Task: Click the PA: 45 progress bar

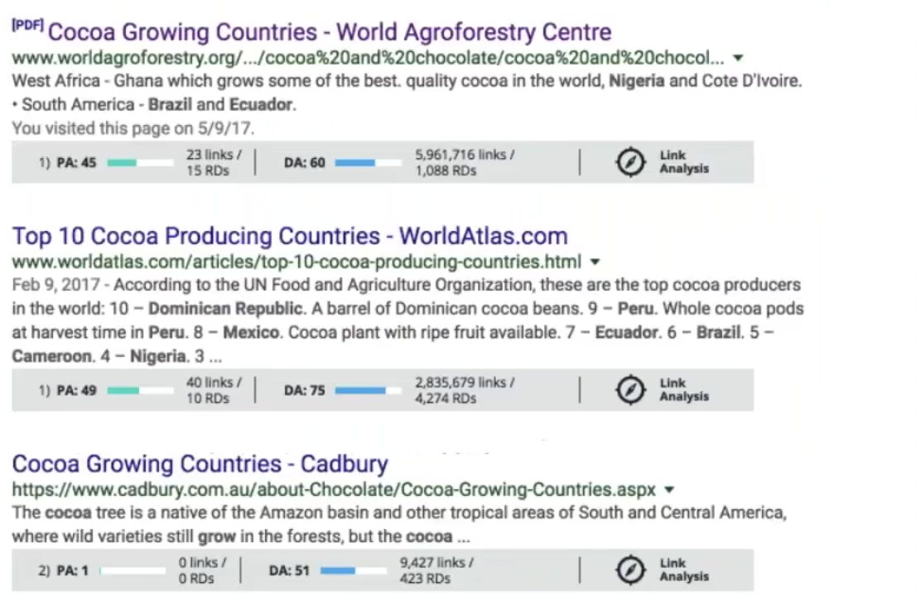Action: (x=140, y=162)
